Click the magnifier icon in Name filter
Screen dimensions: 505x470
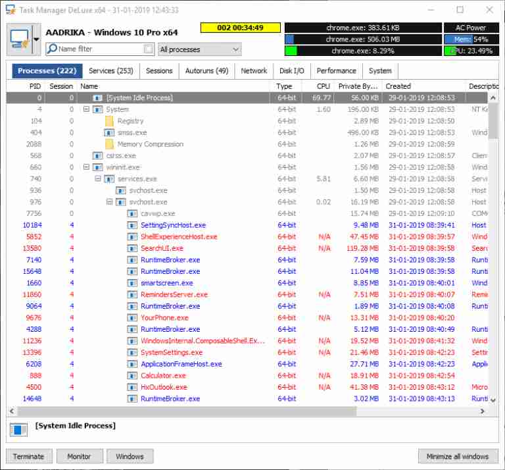coord(52,49)
